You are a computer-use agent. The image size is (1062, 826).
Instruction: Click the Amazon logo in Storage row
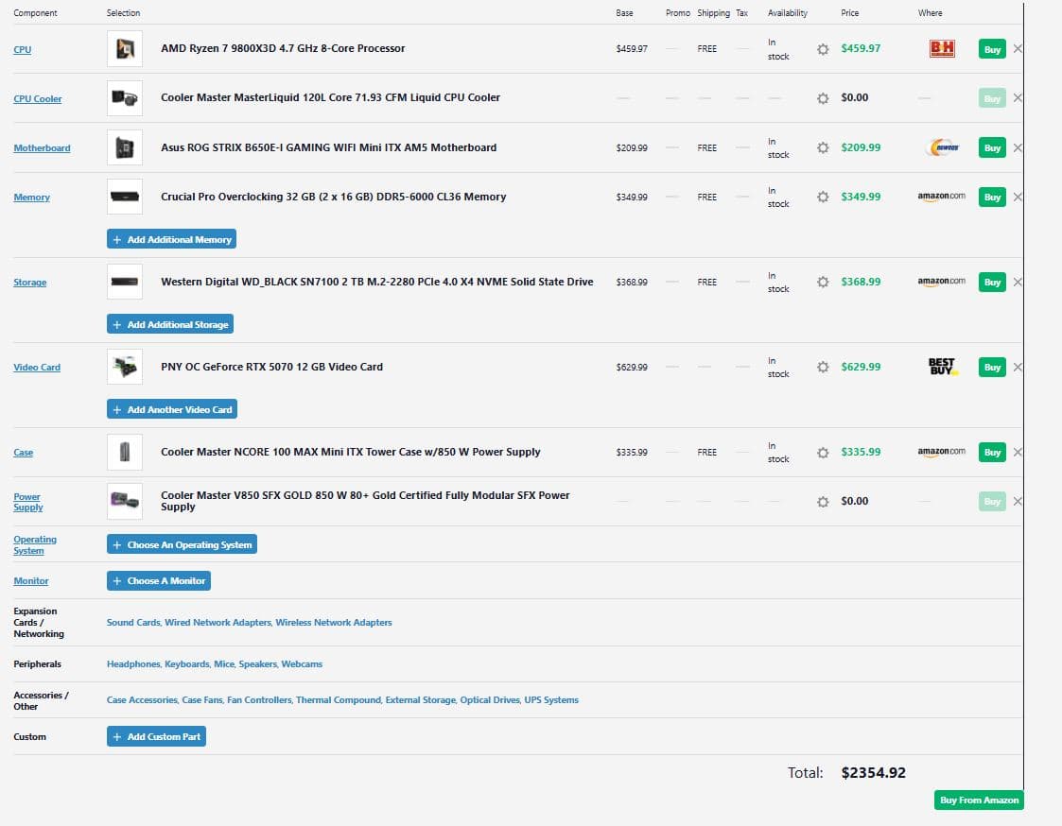(x=942, y=281)
